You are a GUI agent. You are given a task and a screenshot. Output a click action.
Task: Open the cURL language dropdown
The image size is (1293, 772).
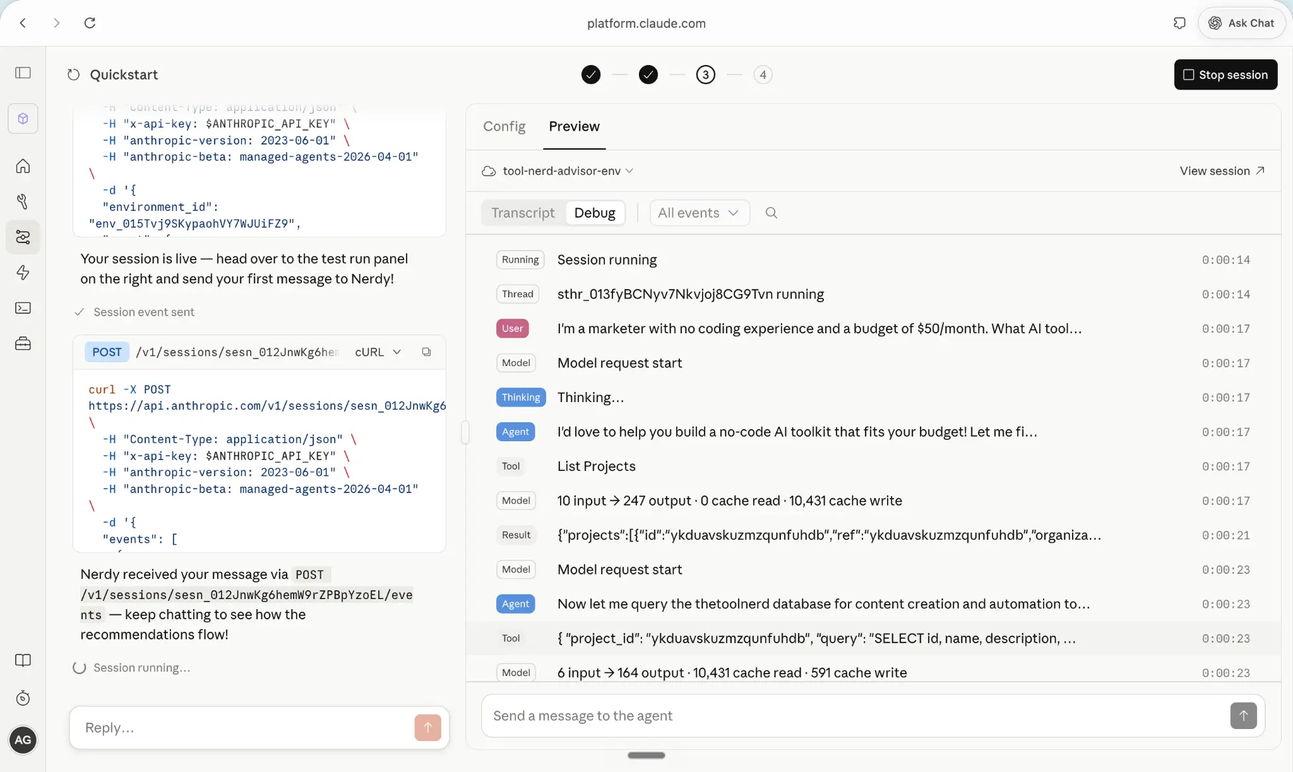pos(378,352)
